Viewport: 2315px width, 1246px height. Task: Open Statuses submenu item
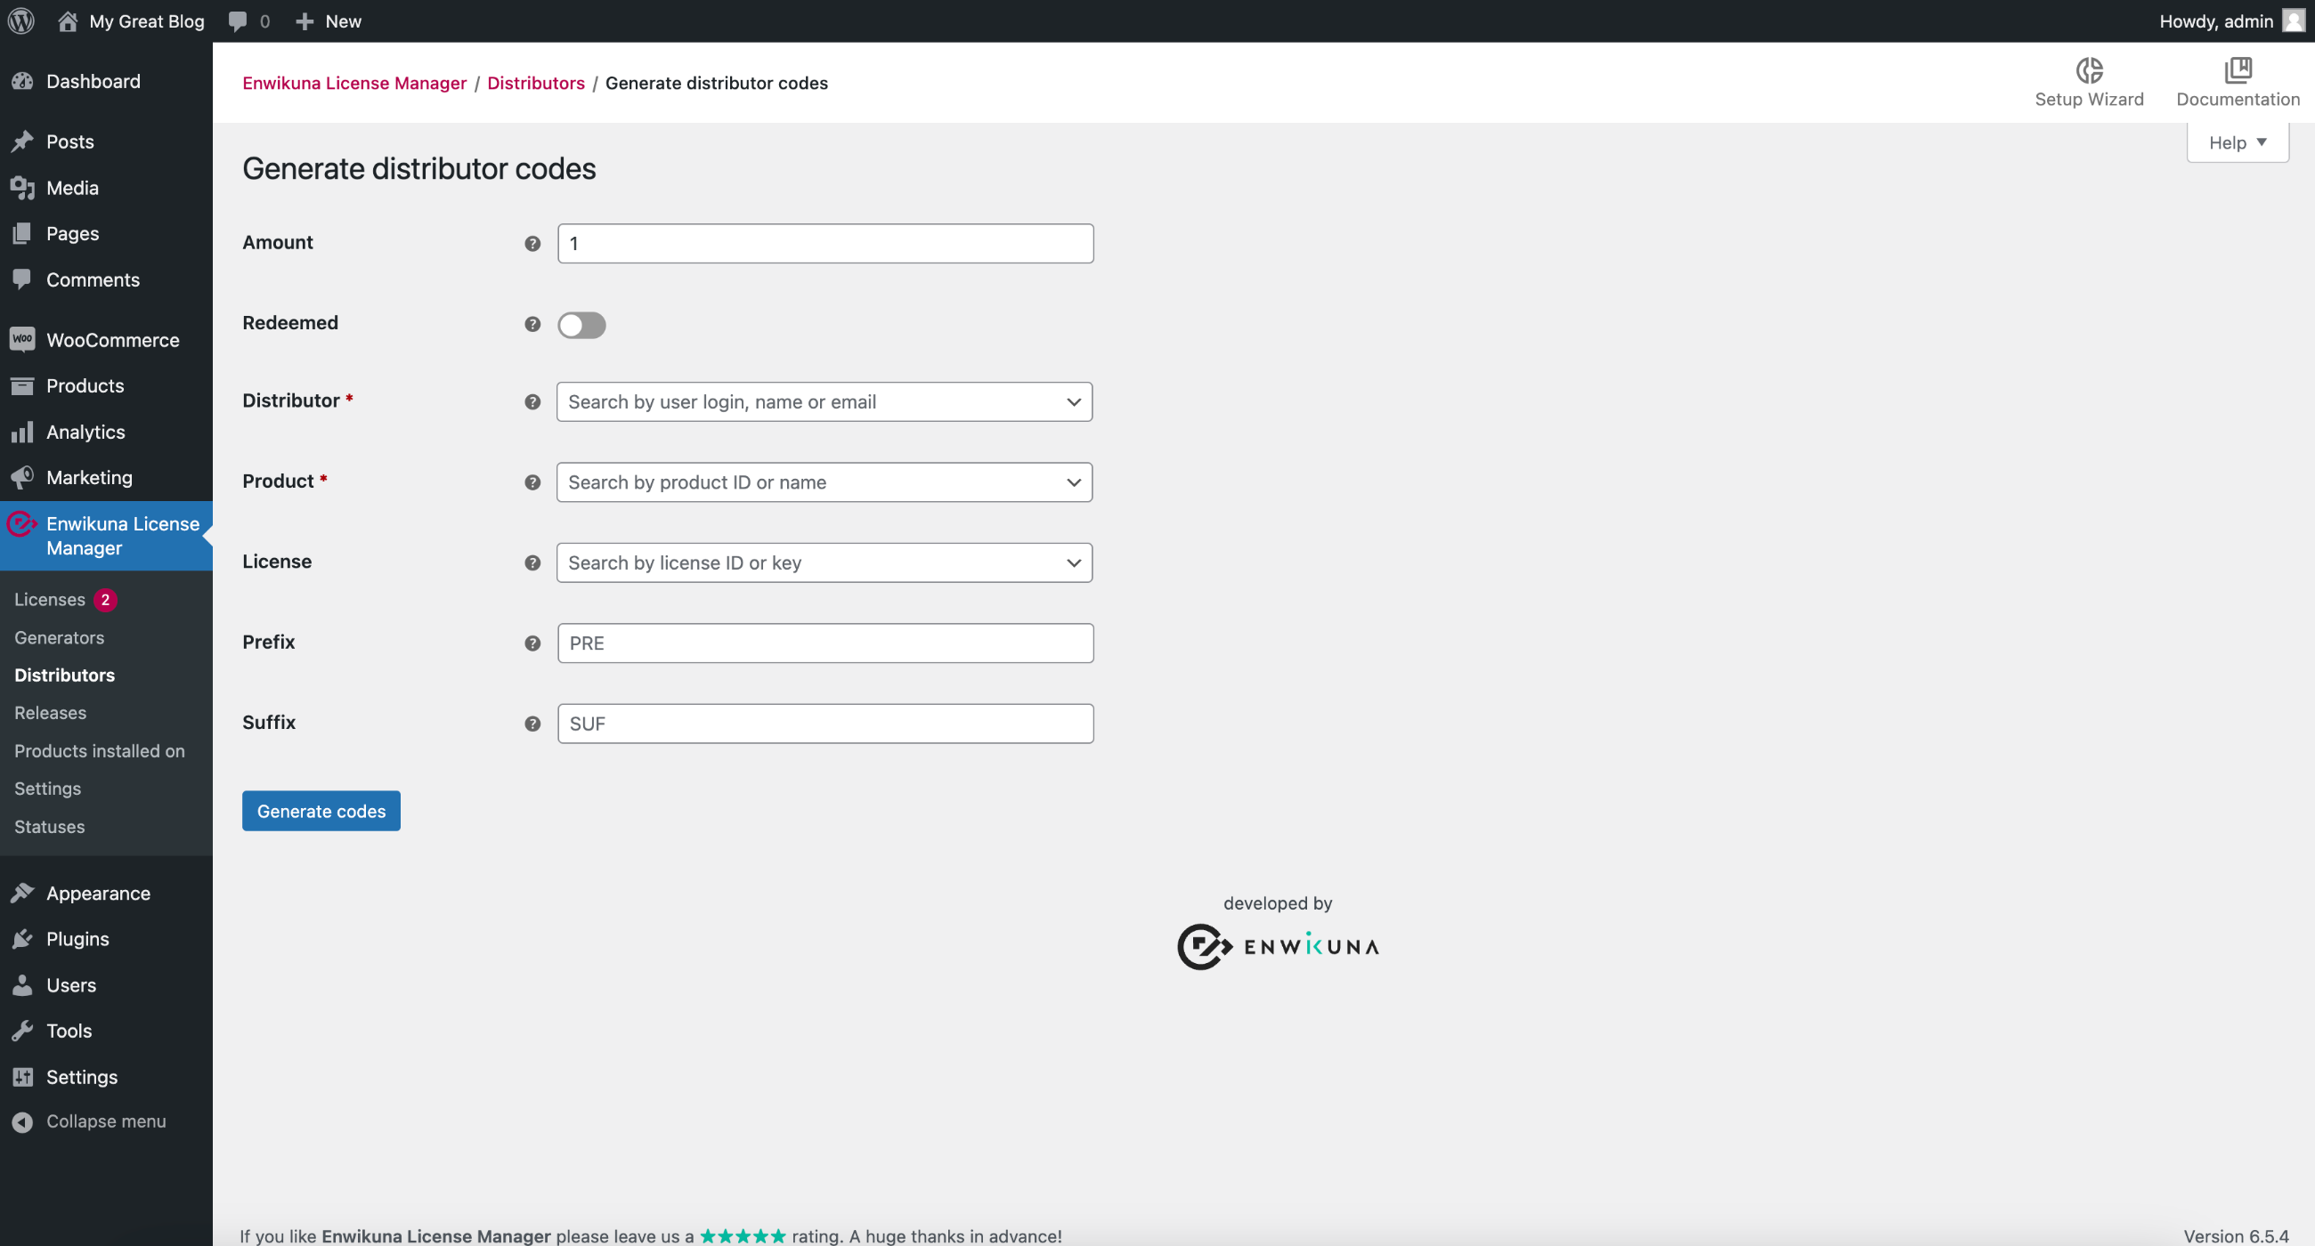tap(50, 827)
